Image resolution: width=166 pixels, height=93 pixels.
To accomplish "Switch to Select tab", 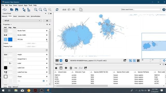I will [15, 16].
